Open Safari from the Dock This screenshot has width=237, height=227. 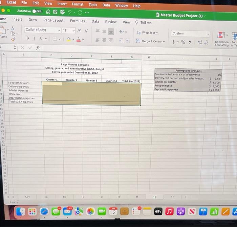click(x=44, y=211)
